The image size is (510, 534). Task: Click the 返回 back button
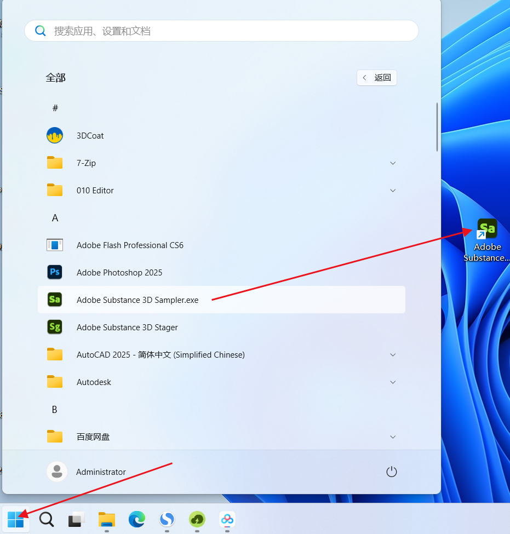(377, 78)
